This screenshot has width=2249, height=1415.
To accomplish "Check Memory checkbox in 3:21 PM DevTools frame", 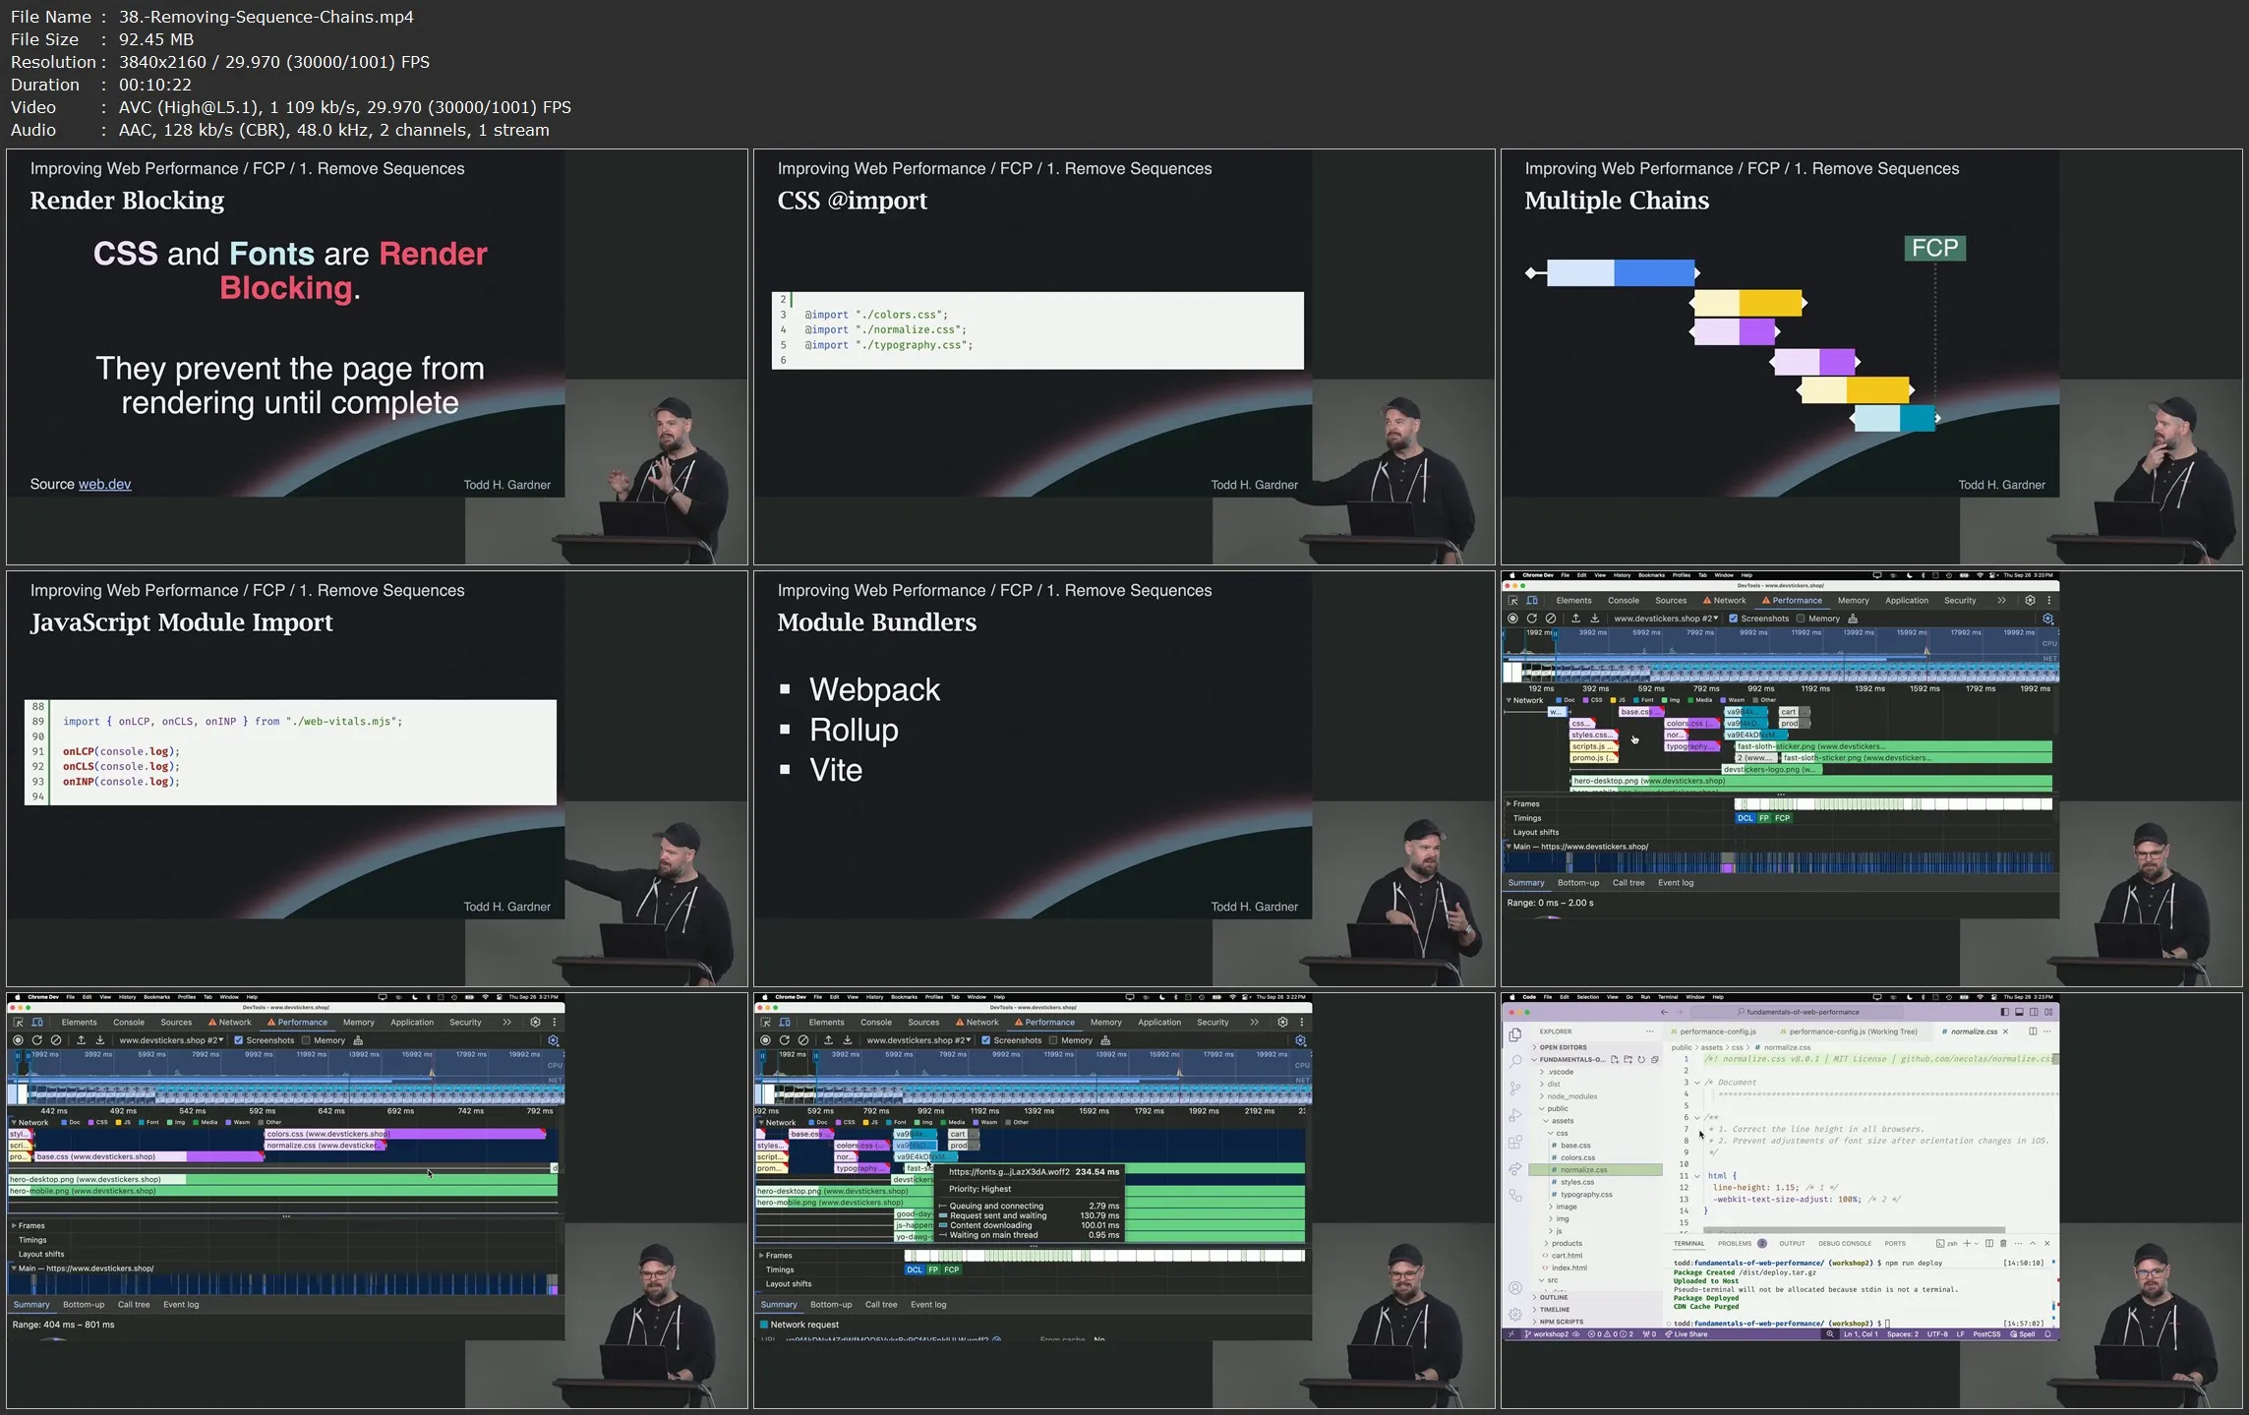I will [x=306, y=1040].
